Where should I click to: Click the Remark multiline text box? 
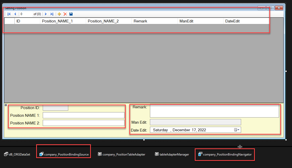214,111
